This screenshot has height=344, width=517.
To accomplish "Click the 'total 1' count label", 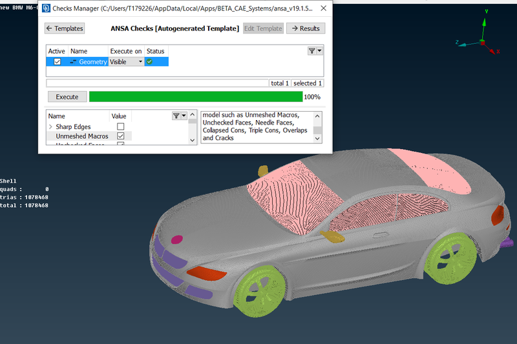I will click(x=280, y=83).
